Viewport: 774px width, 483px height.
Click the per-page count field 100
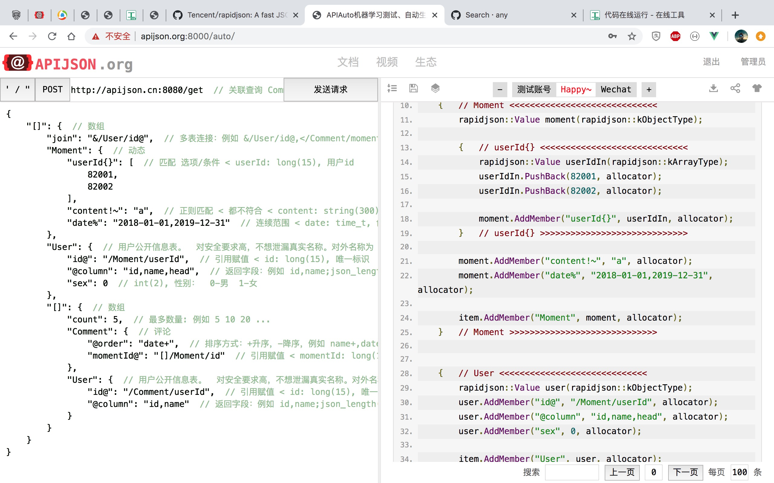click(x=740, y=472)
